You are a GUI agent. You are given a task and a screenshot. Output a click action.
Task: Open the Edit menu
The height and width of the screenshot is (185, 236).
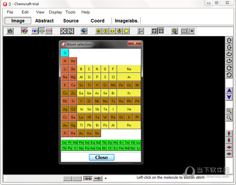click(25, 12)
